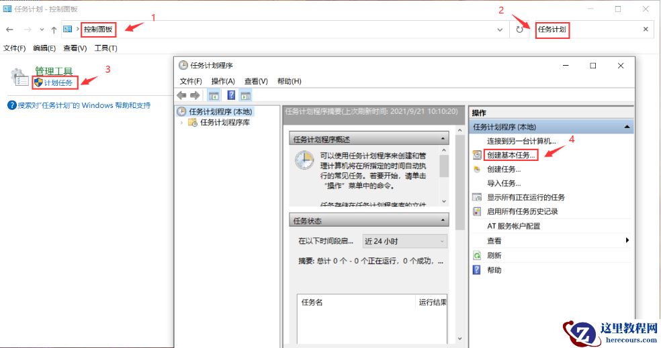Click overview text scrollbar up arrow
The width and height of the screenshot is (661, 348).
(444, 150)
